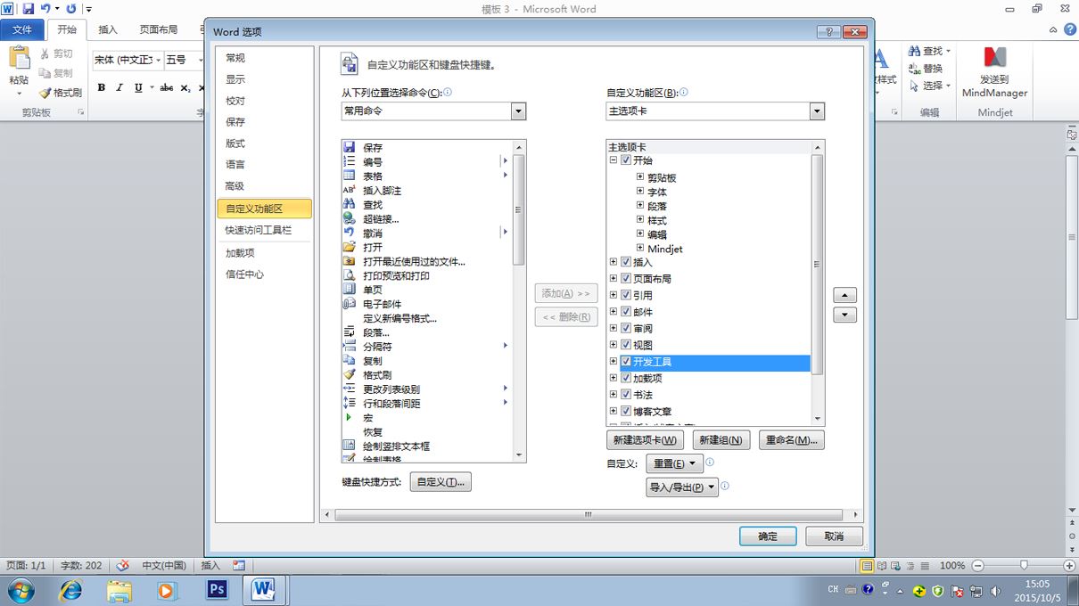
Task: Select the 绘制竖排文本框 command icon
Action: (x=350, y=446)
